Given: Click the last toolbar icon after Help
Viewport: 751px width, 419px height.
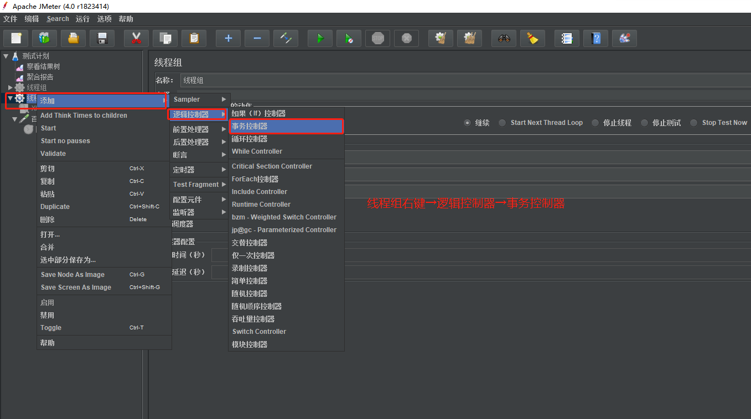Looking at the screenshot, I should pos(624,38).
